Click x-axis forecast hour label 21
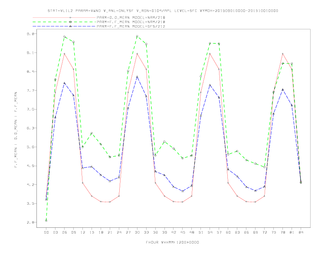The image size is (328, 253). coord(110,232)
